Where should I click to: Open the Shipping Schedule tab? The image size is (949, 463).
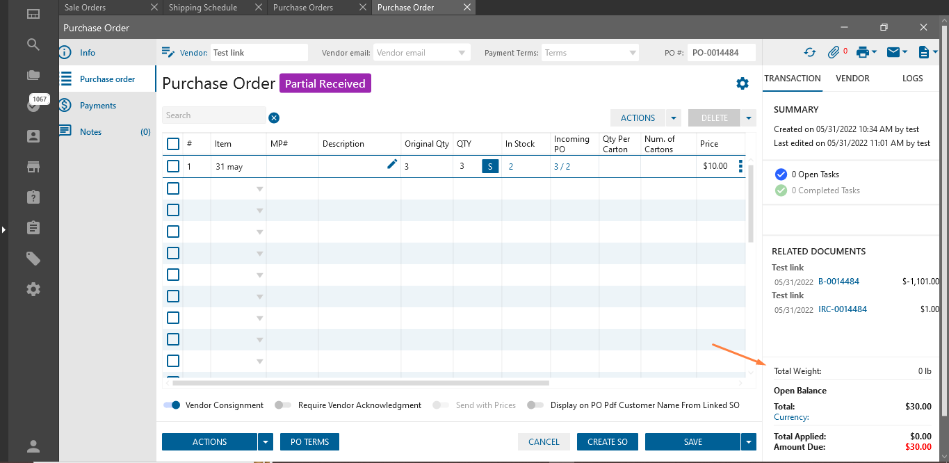coord(202,8)
